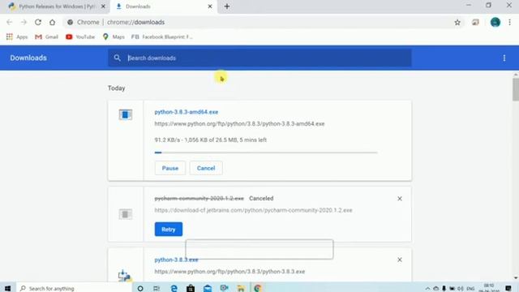Open the Windows notification center
The image size is (519, 292).
508,289
